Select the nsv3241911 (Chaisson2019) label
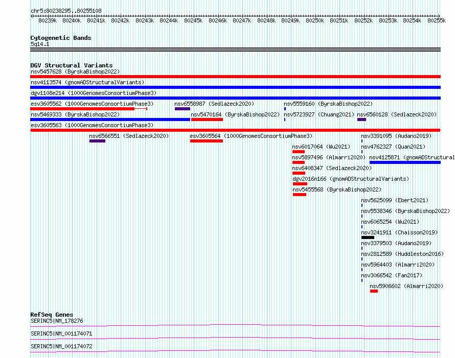 click(399, 232)
